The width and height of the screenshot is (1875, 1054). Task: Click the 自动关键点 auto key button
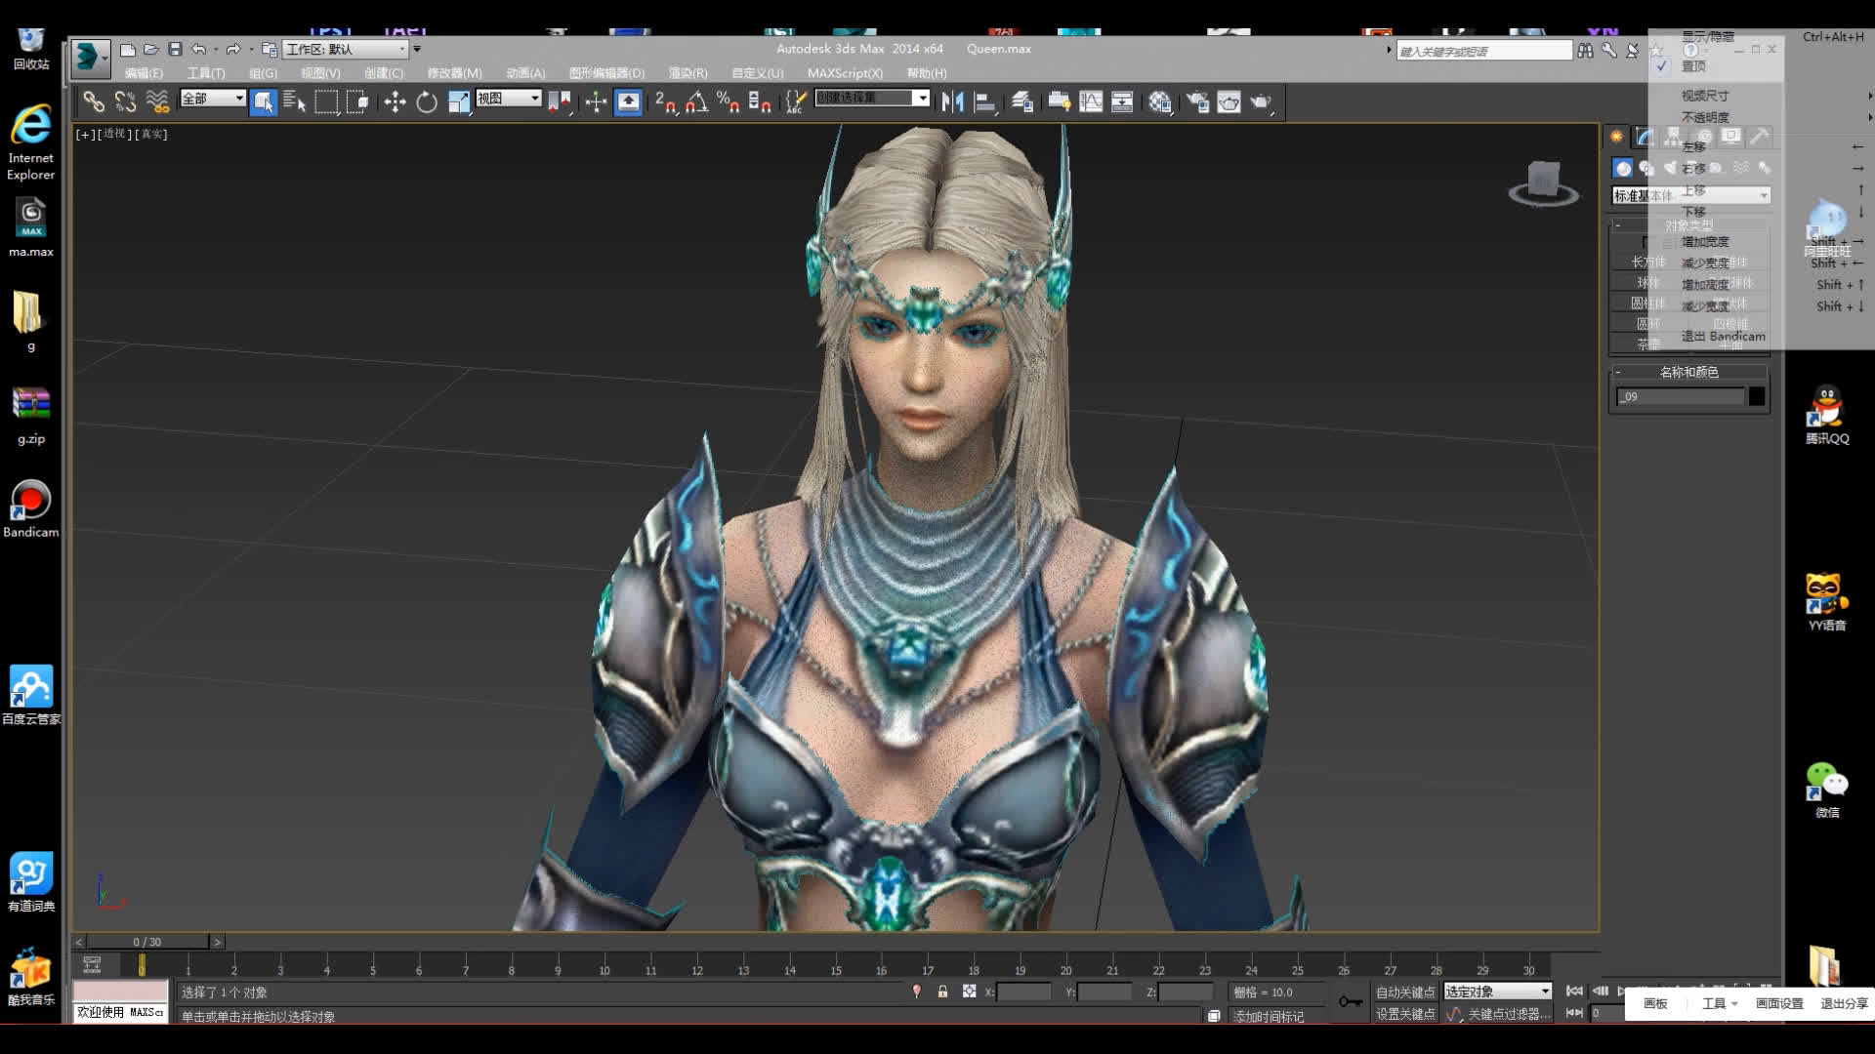(1405, 992)
